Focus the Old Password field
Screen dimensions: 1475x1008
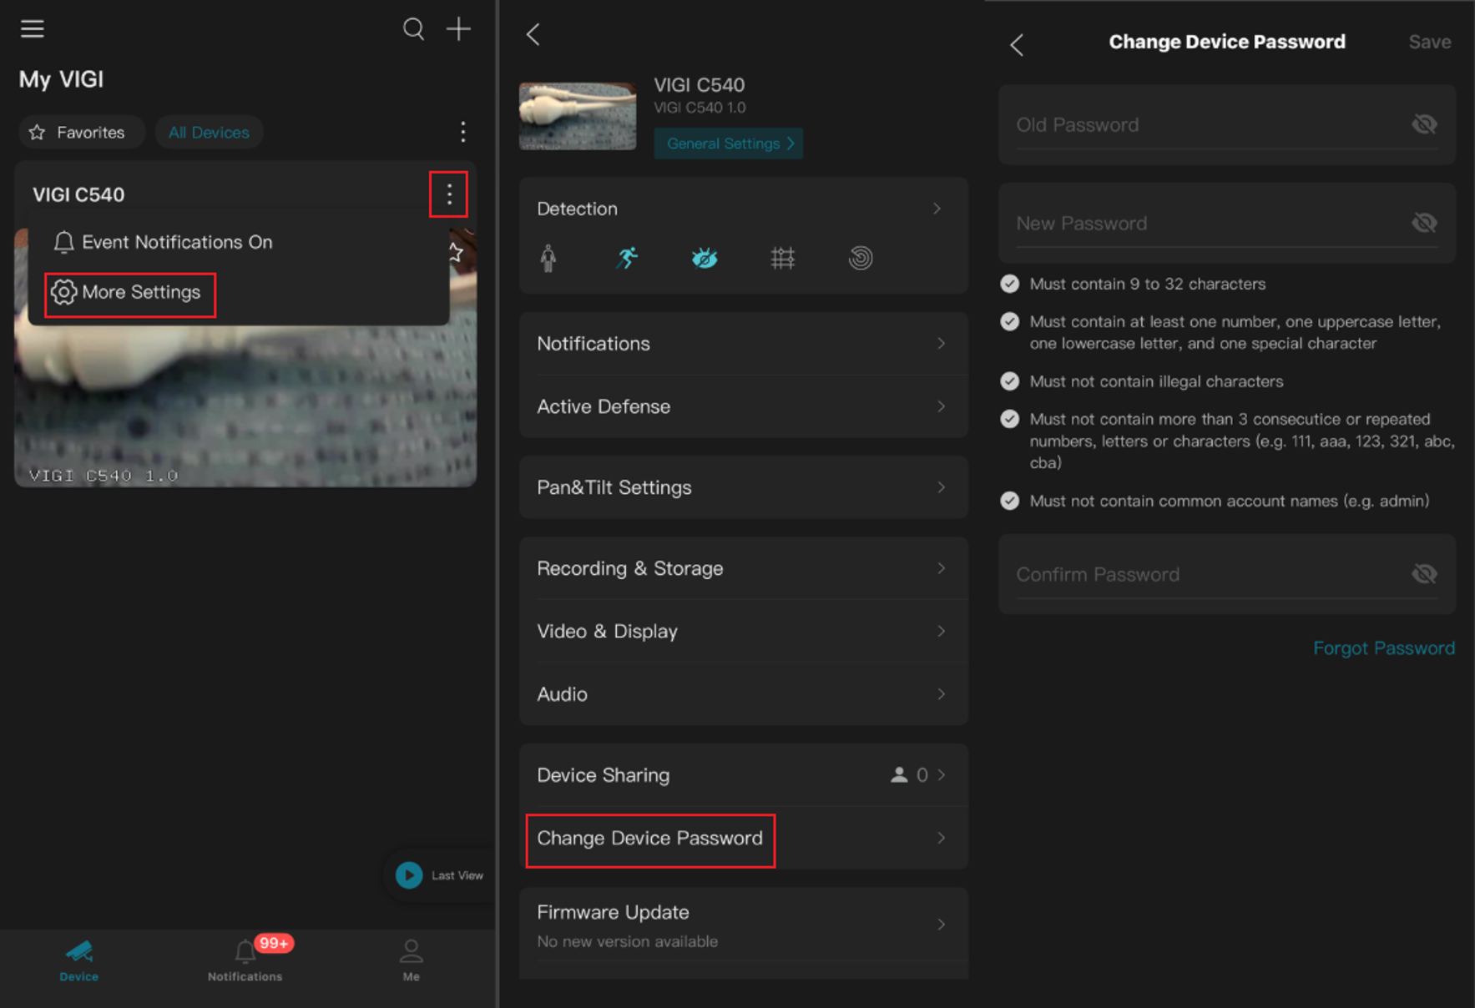click(1227, 125)
